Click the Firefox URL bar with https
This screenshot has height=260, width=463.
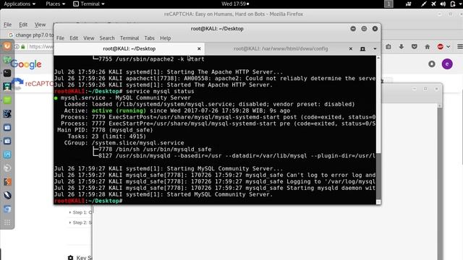pos(41,46)
